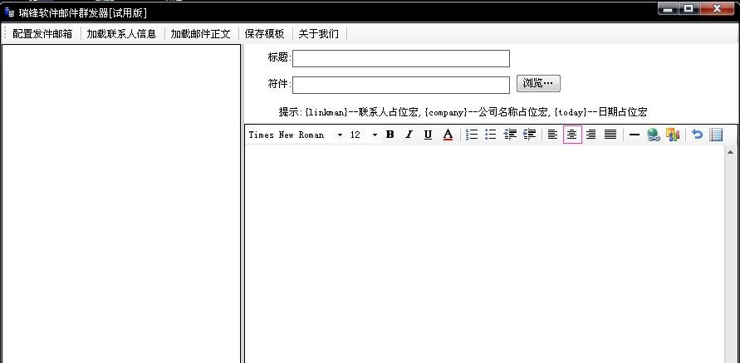Open 配置发件邮箱 menu
Screen dimensions: 740x363
(42, 33)
